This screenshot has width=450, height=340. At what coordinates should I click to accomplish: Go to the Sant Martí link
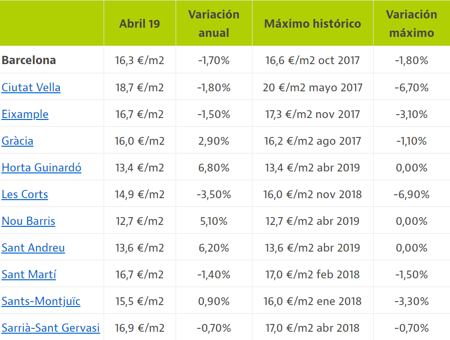tap(29, 274)
